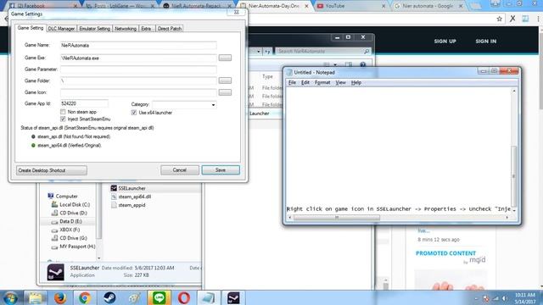Uncheck Inject SmartSteamEmu

(x=63, y=119)
